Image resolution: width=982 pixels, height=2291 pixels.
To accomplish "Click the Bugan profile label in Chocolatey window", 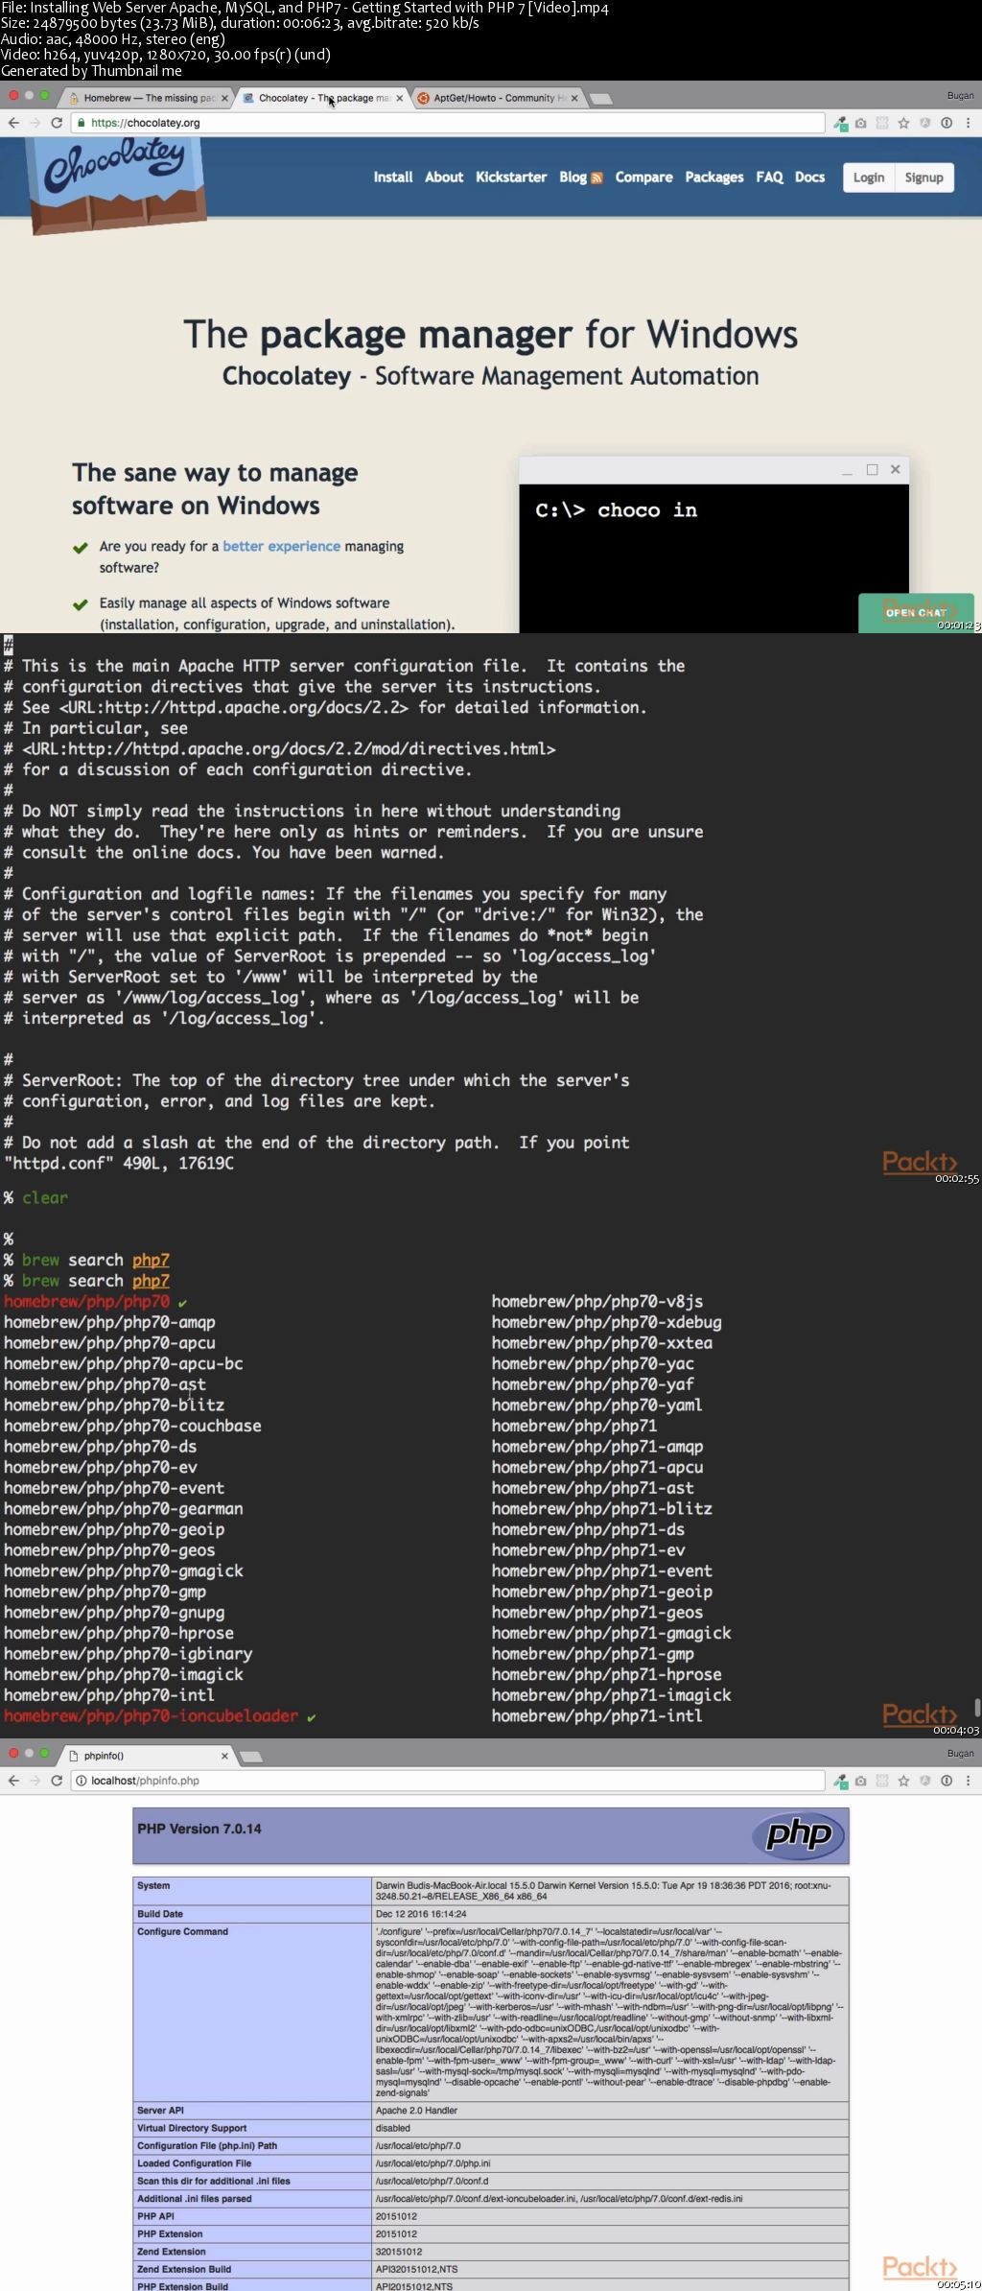I will coord(960,96).
